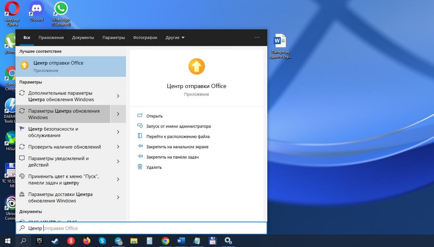This screenshot has height=247, width=434.
Task: Open Параметры Центра обновления Windows result
Action: (63, 114)
